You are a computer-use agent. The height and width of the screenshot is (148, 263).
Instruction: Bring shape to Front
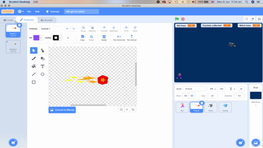[x=126, y=29]
